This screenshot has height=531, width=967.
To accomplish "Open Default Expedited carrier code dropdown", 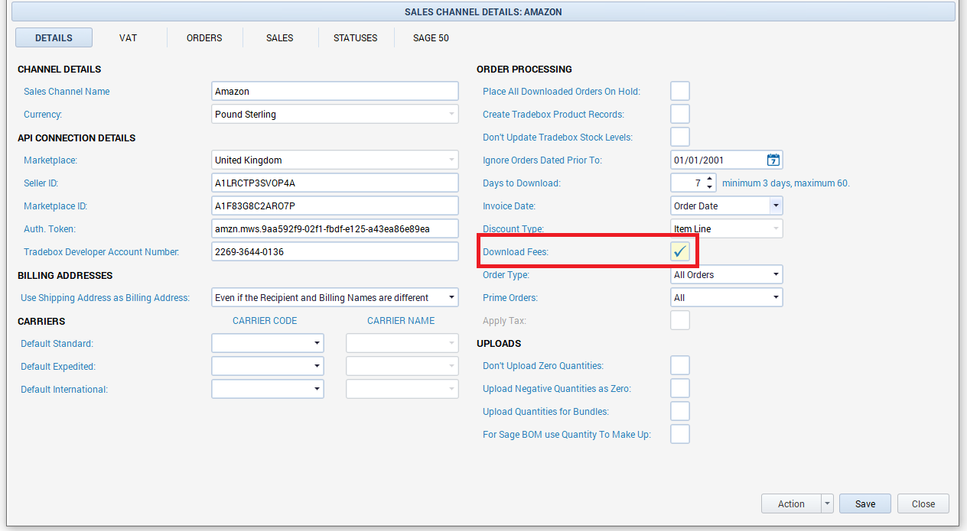I will click(x=317, y=367).
